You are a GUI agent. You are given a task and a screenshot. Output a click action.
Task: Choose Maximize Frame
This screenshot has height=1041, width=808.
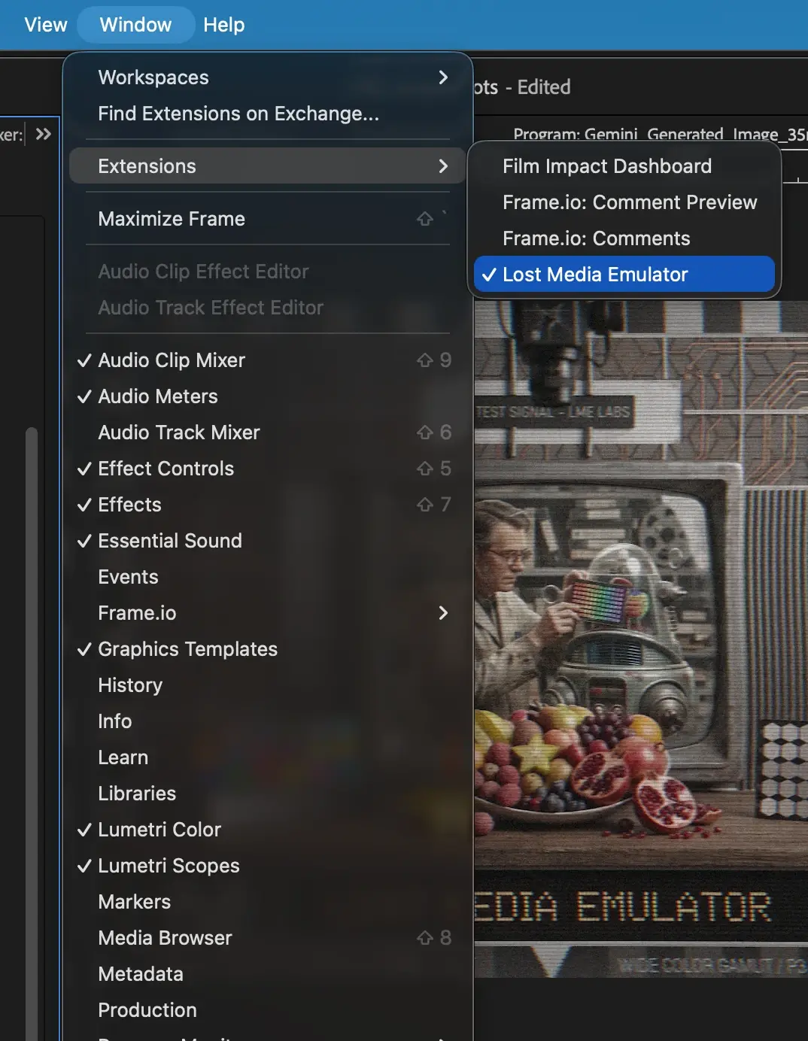coord(268,219)
